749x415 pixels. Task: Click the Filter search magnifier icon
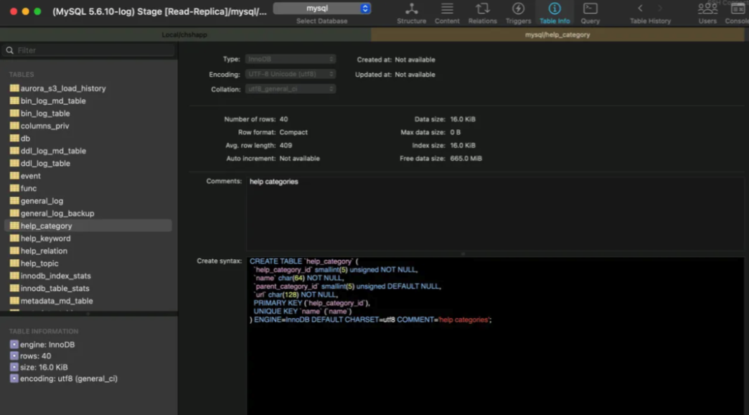click(x=9, y=50)
